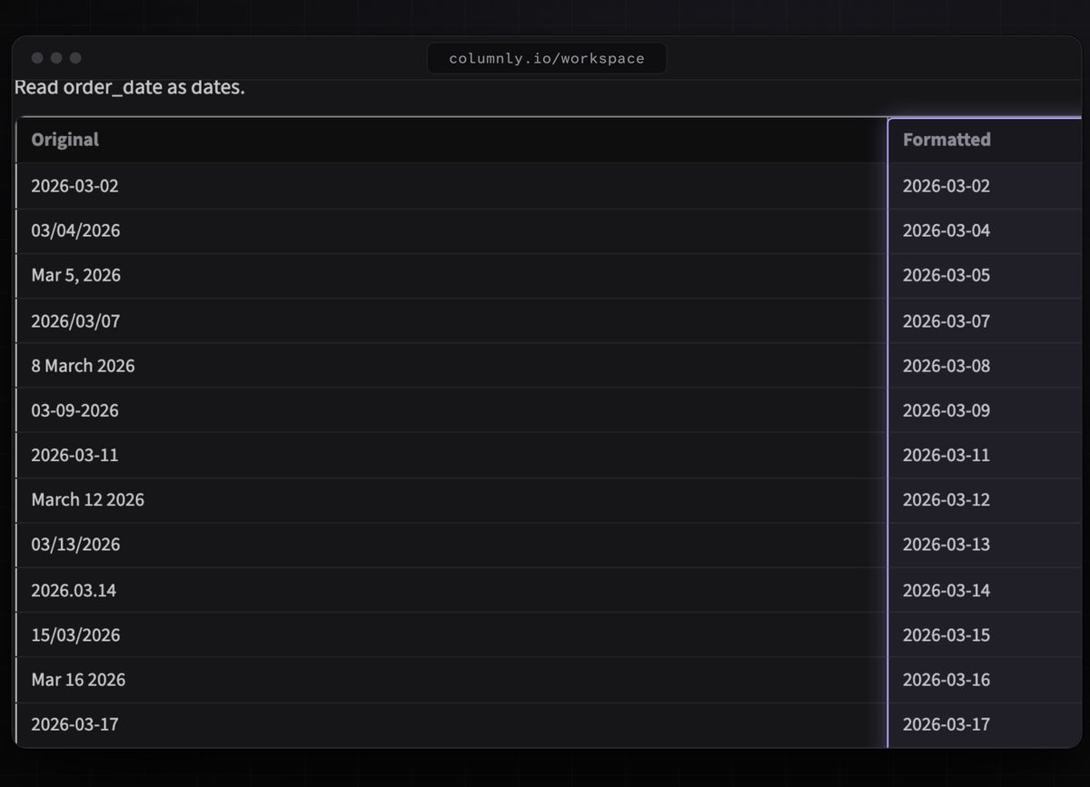Select the Formatted column header
The width and height of the screenshot is (1090, 787).
[x=985, y=140]
